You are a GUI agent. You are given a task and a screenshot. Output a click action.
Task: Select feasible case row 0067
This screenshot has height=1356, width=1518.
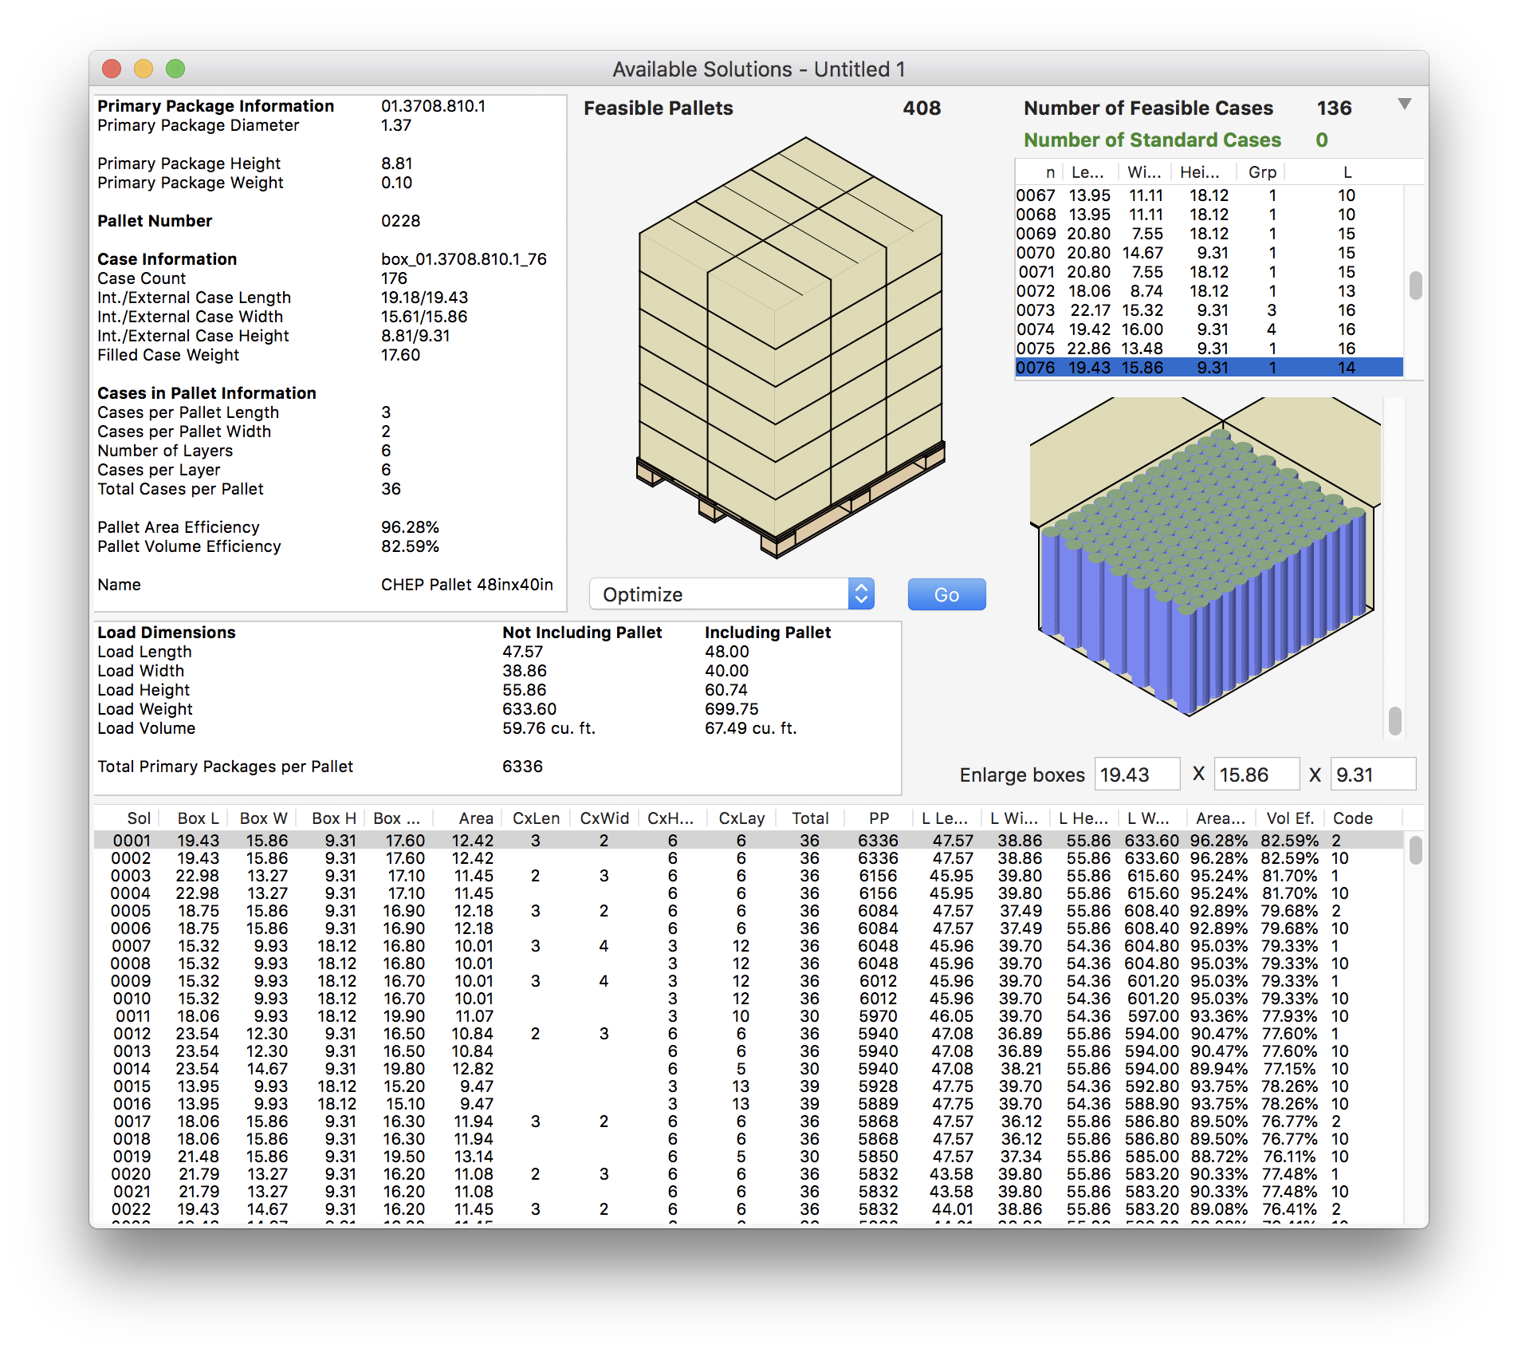click(1209, 195)
